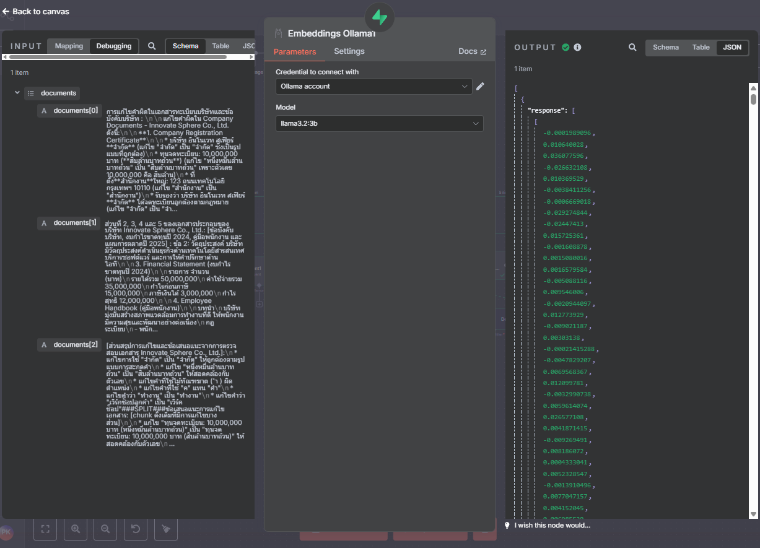Click the value 0.015725361 in the output
Screen dimensions: 760x548
(x=565, y=236)
